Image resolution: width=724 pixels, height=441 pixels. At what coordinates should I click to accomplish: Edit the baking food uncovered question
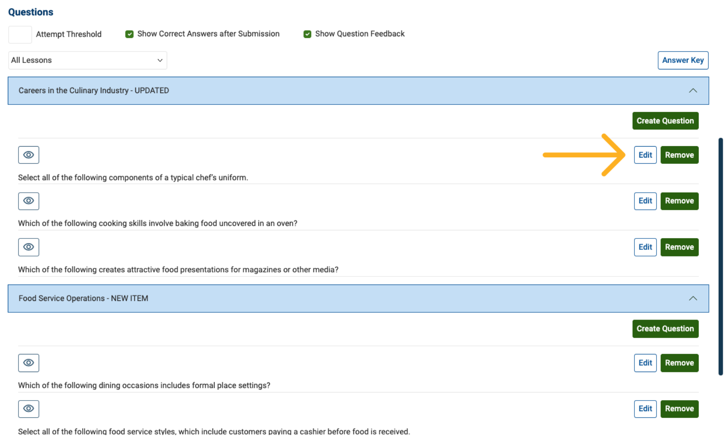(x=645, y=201)
